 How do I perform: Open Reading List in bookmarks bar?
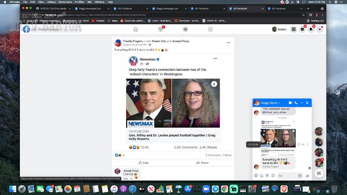(x=315, y=21)
